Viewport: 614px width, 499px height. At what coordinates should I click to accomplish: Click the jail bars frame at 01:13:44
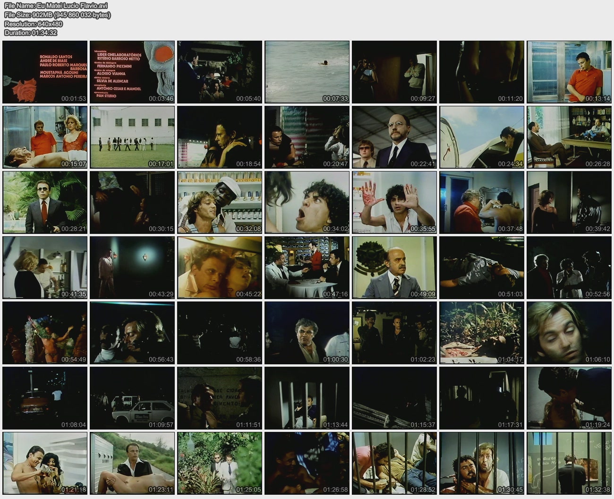pos(307,398)
